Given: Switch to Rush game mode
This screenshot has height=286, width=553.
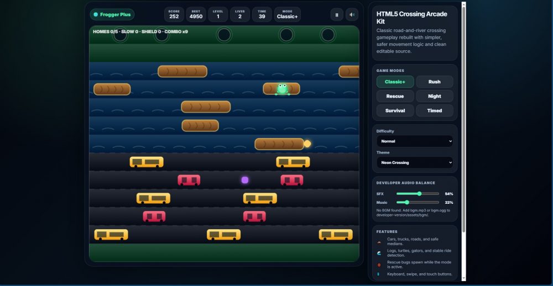Looking at the screenshot, I should pyautogui.click(x=435, y=82).
